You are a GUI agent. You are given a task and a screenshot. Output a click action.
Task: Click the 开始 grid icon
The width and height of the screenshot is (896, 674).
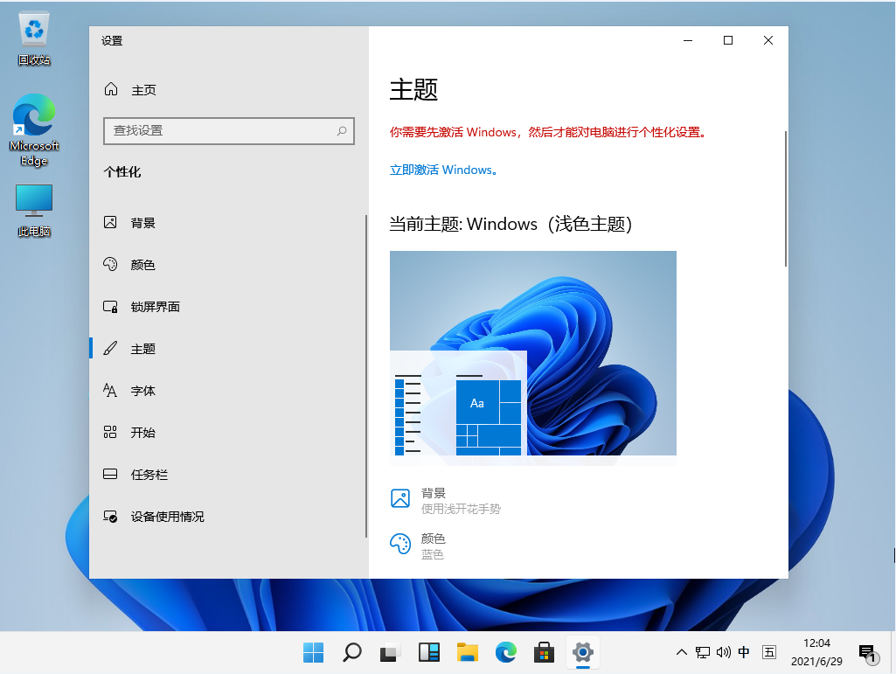[111, 432]
